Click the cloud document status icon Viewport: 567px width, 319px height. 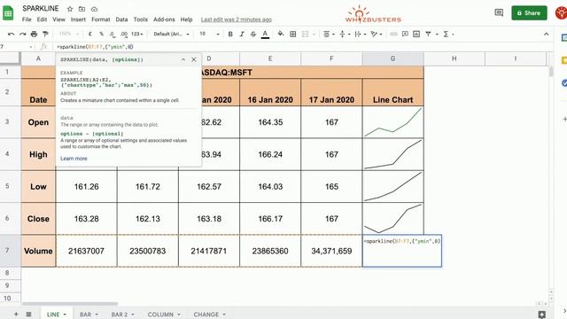[x=95, y=9]
